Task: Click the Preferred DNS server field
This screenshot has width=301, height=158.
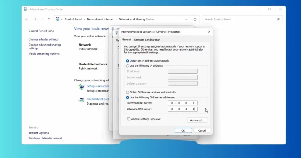Action: pyautogui.click(x=183, y=103)
